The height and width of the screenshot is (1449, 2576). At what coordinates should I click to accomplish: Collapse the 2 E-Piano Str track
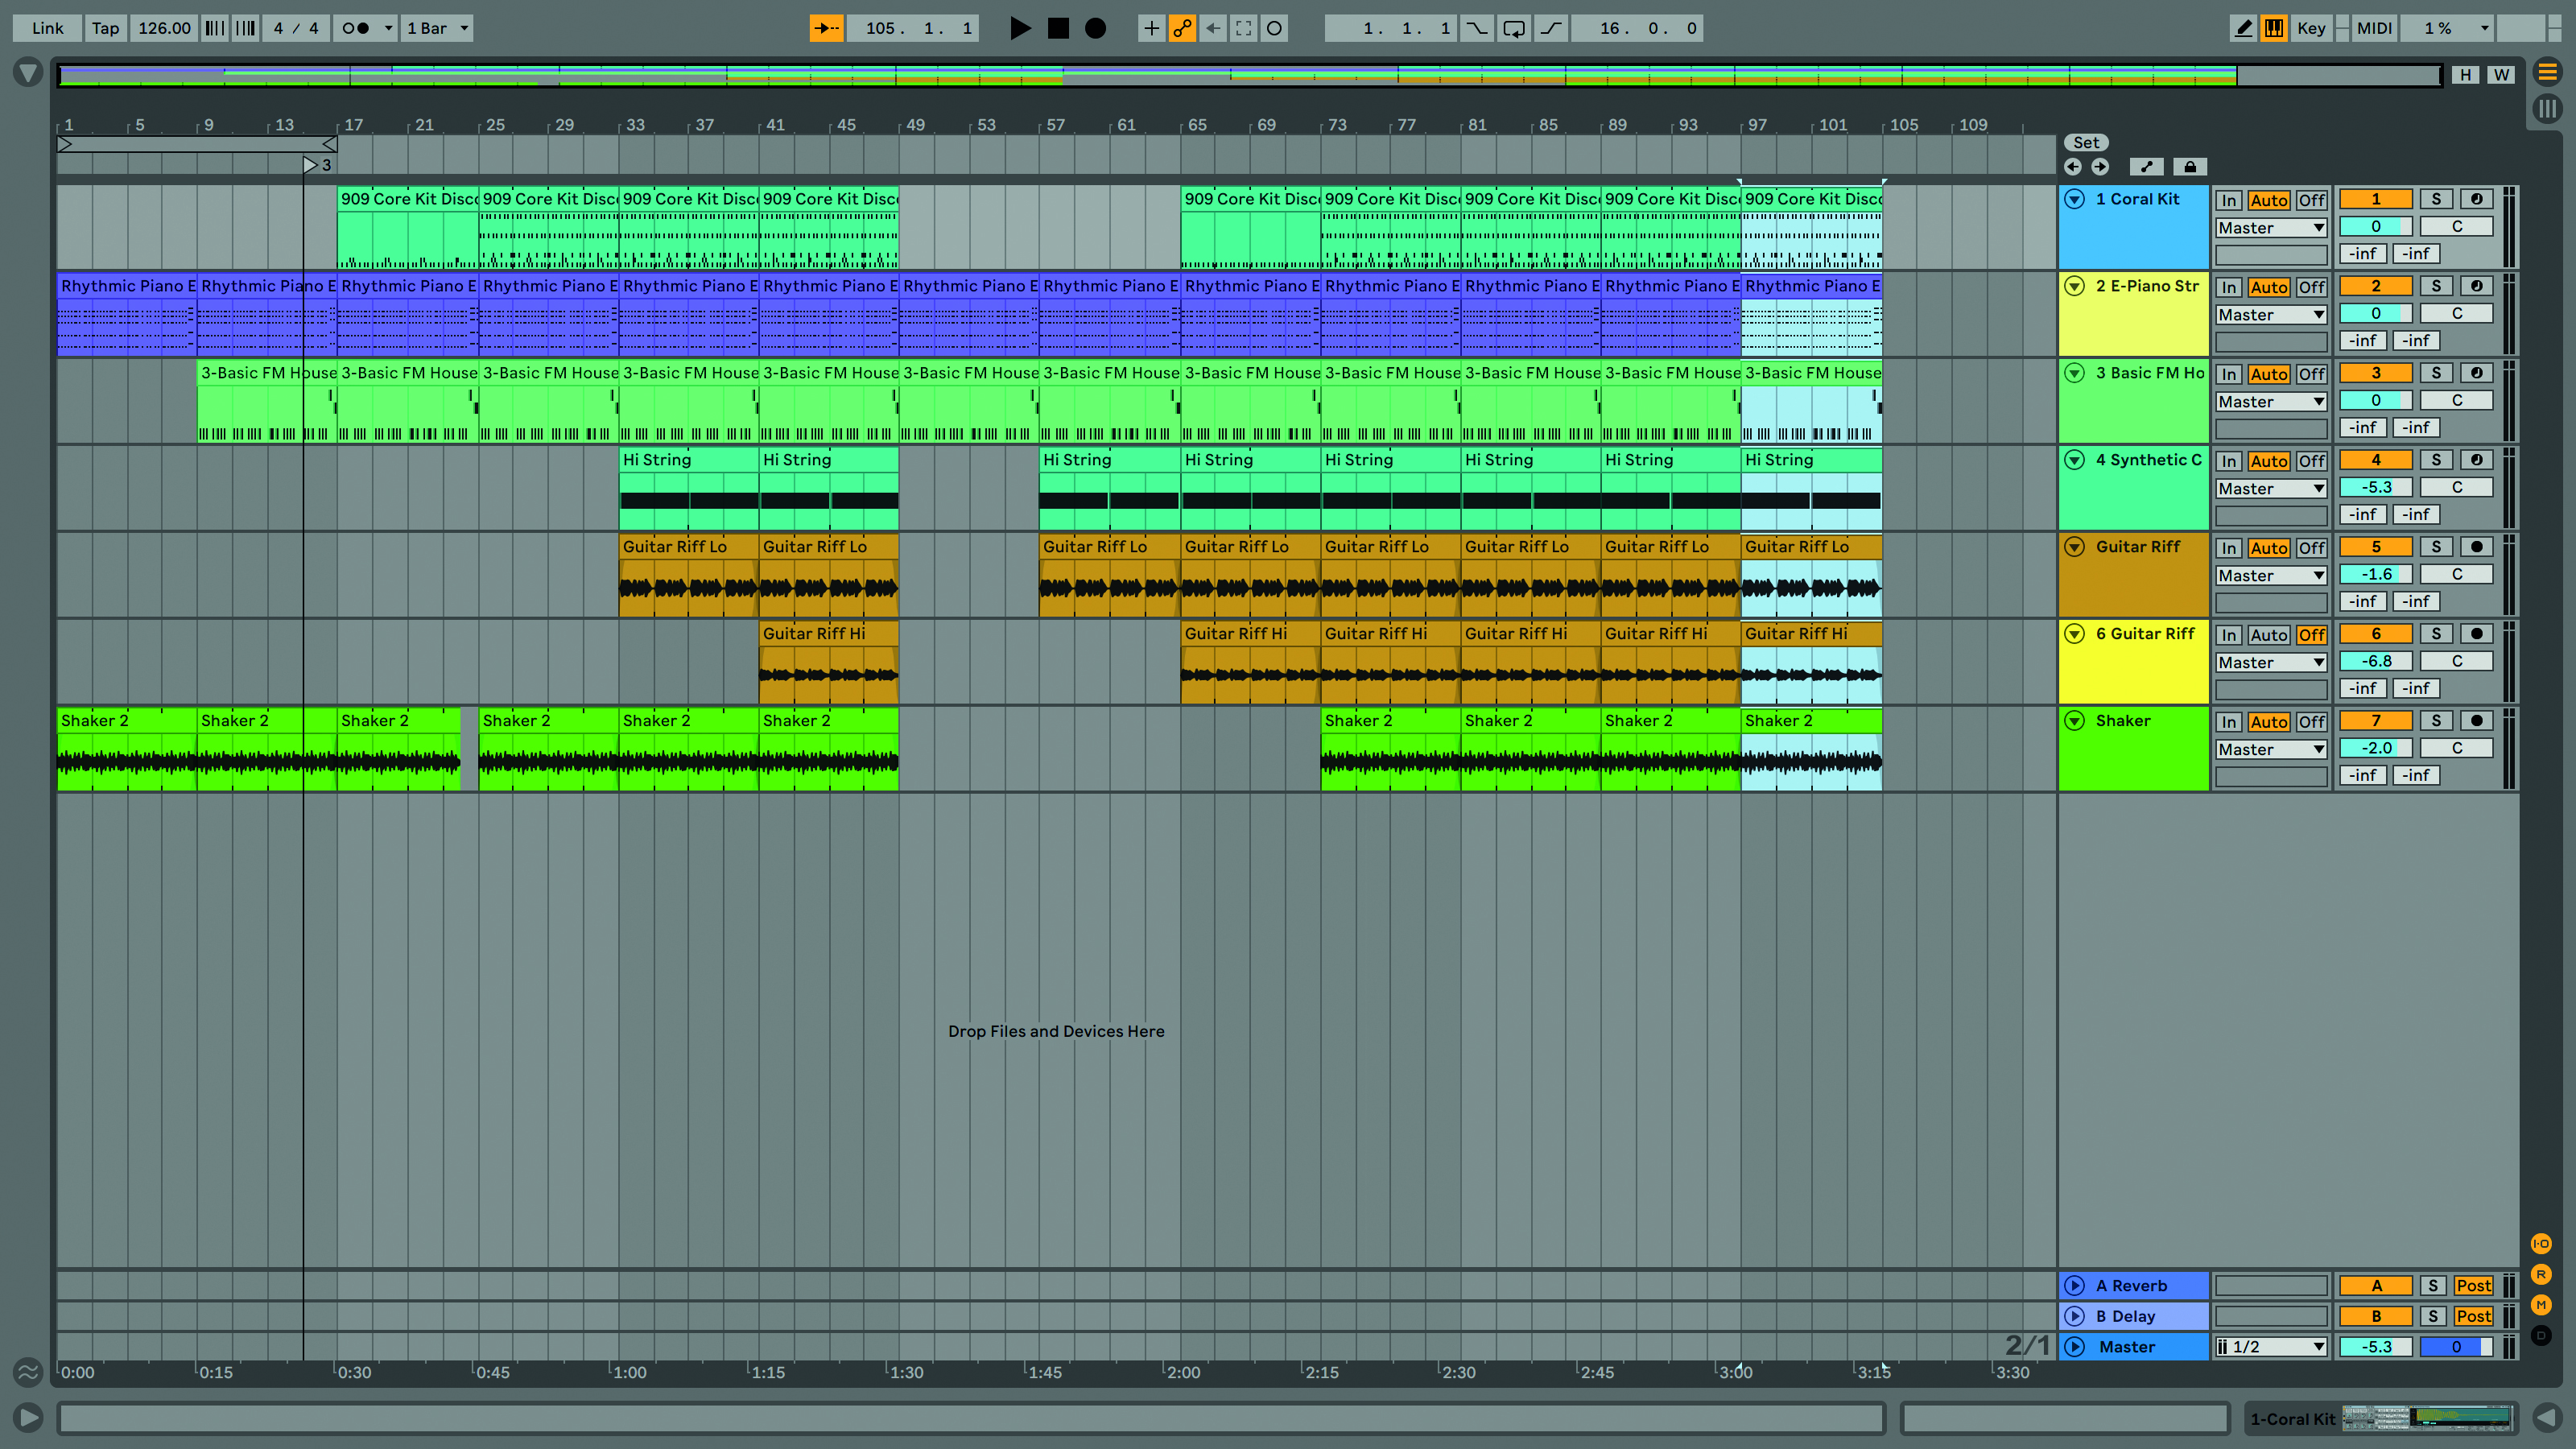click(2075, 286)
